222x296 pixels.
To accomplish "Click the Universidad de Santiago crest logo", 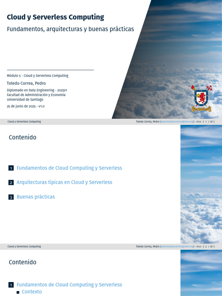I will point(201,99).
